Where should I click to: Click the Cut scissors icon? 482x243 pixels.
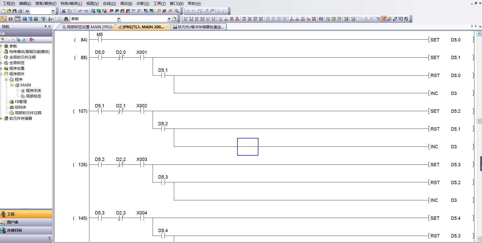pyautogui.click(x=64, y=11)
